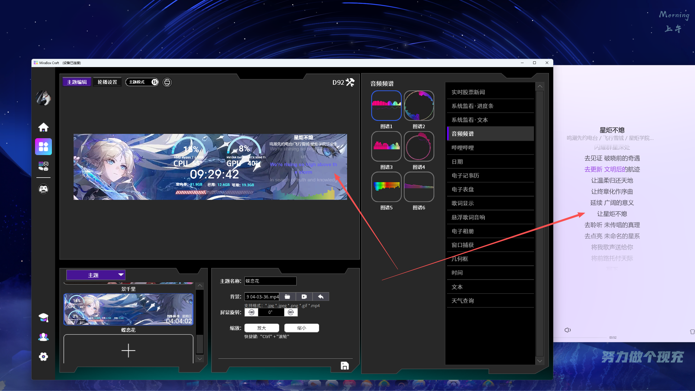Focus the 主题名称 input field
Image resolution: width=695 pixels, height=391 pixels.
point(270,281)
